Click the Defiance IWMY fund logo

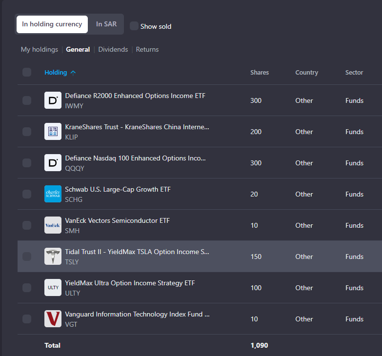pos(53,100)
